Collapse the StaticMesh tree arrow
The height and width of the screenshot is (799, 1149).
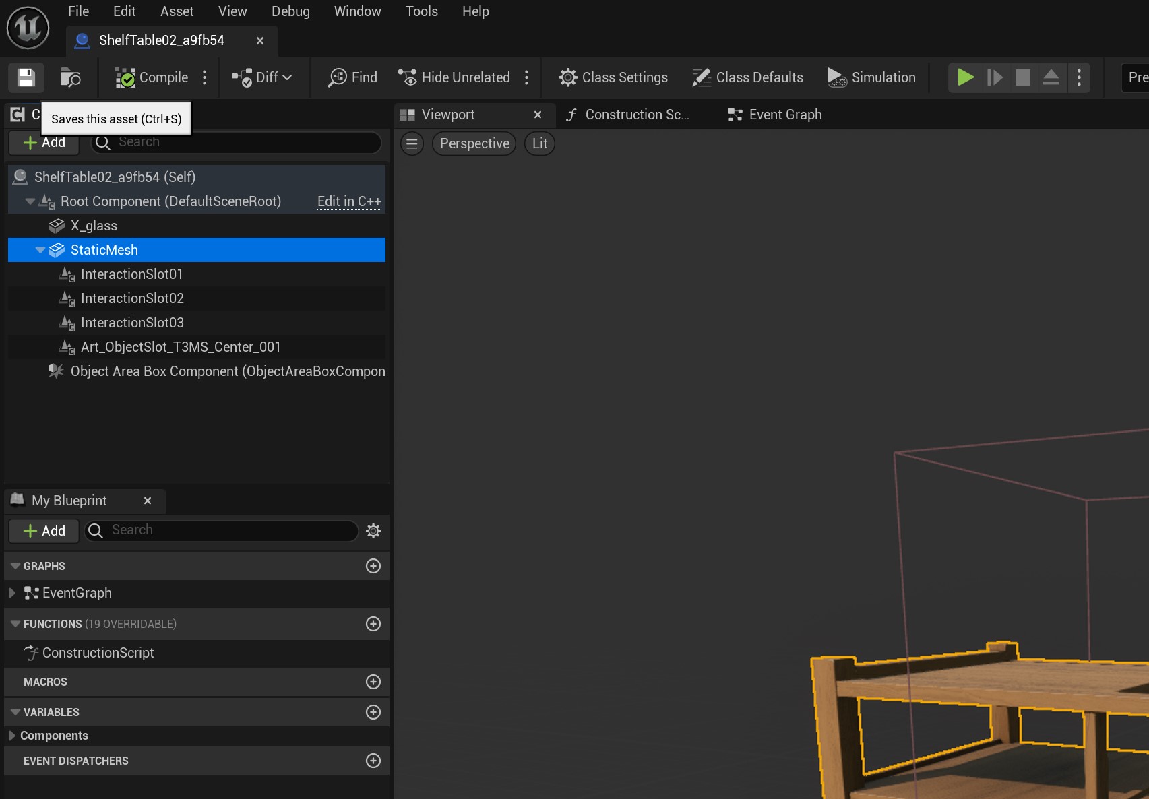tap(40, 250)
